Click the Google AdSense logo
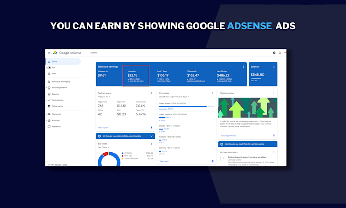Screen dimensions: 346x208 (x=68, y=53)
